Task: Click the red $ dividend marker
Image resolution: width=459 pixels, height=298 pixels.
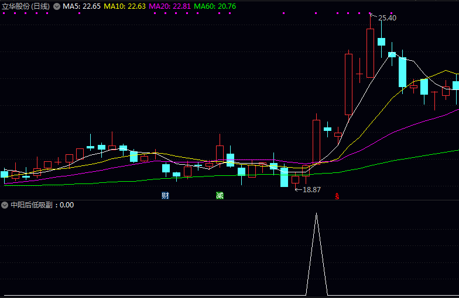Action: [337, 196]
